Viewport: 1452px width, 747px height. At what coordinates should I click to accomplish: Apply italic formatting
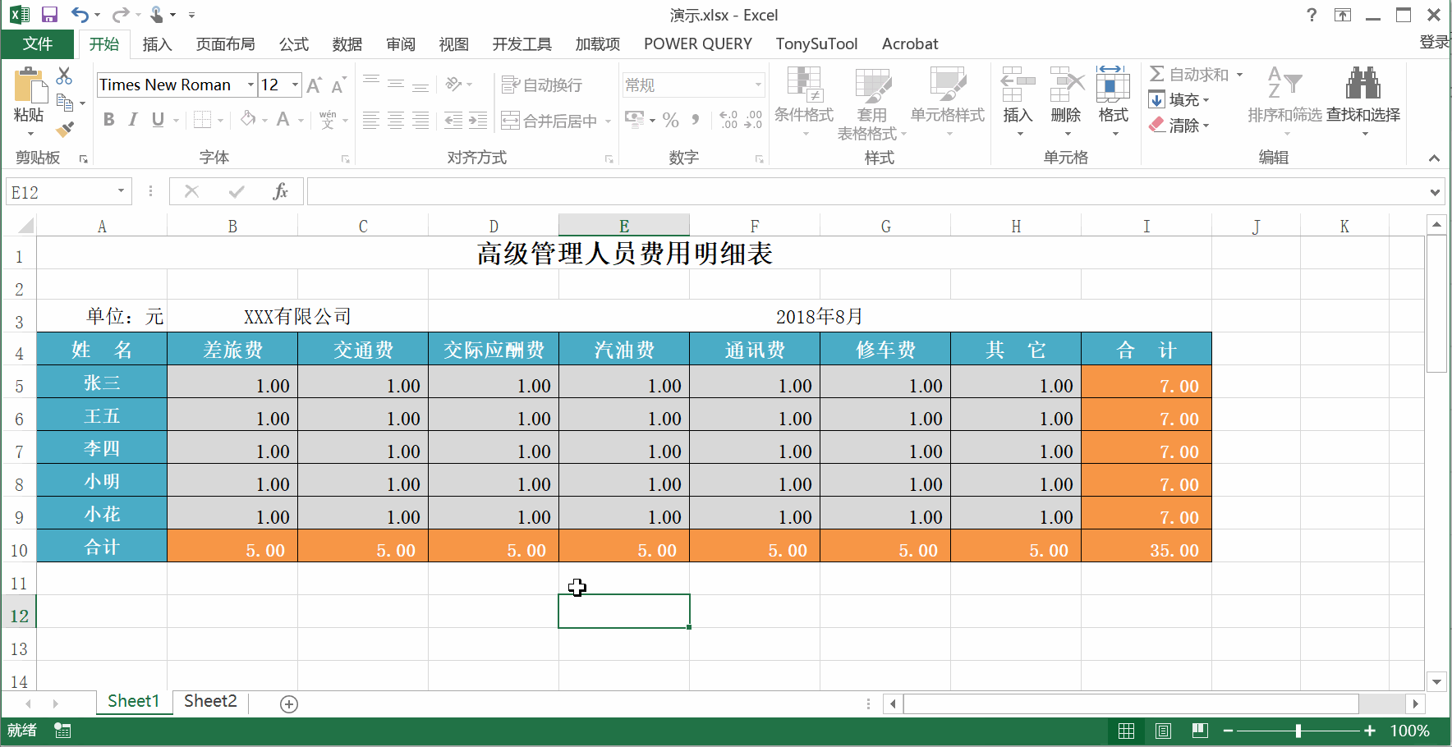tap(132, 120)
